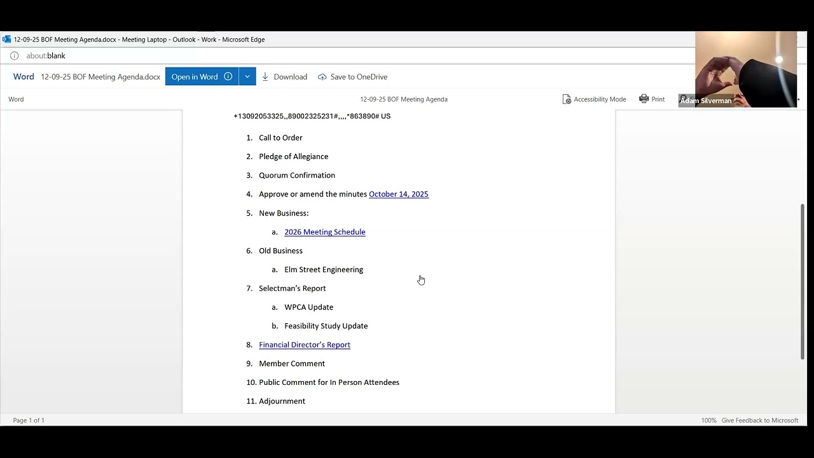Click the 100% zoom level indicator

708,420
